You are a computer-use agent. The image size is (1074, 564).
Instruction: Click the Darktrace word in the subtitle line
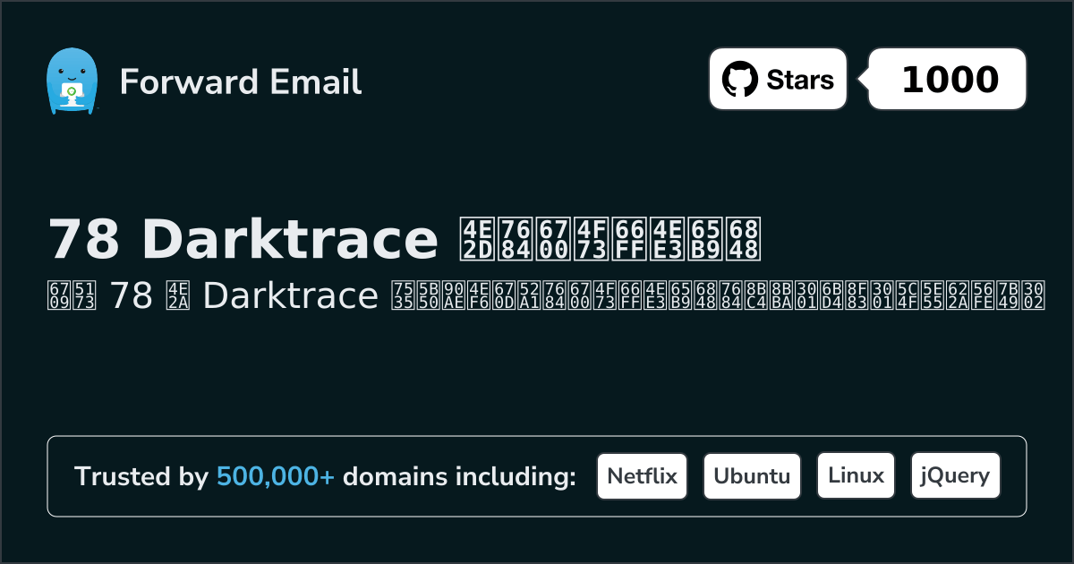(x=290, y=295)
